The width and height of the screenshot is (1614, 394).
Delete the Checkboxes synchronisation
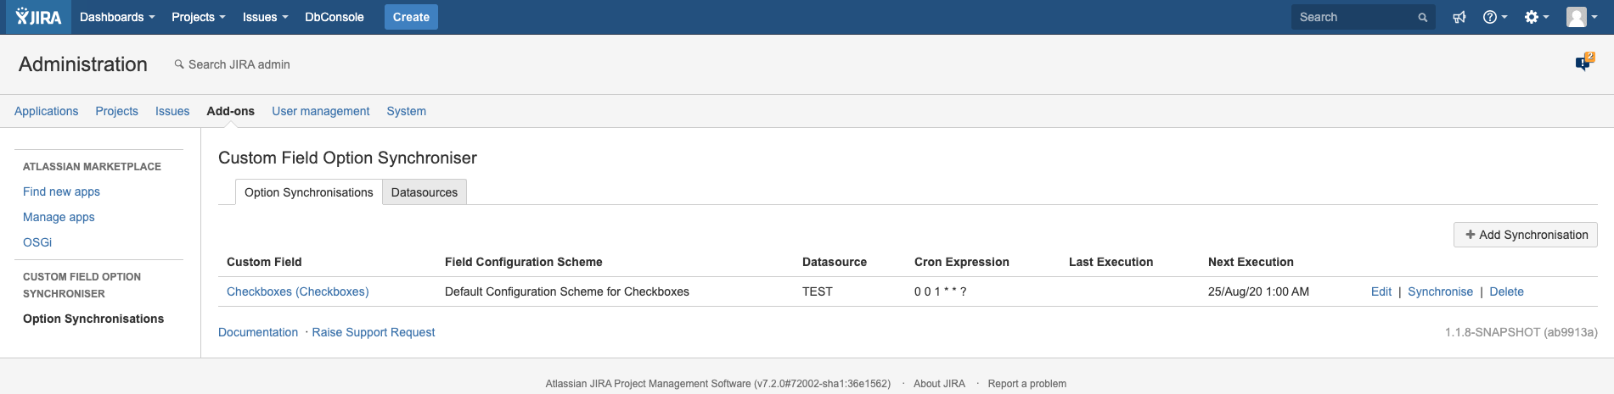click(1506, 291)
